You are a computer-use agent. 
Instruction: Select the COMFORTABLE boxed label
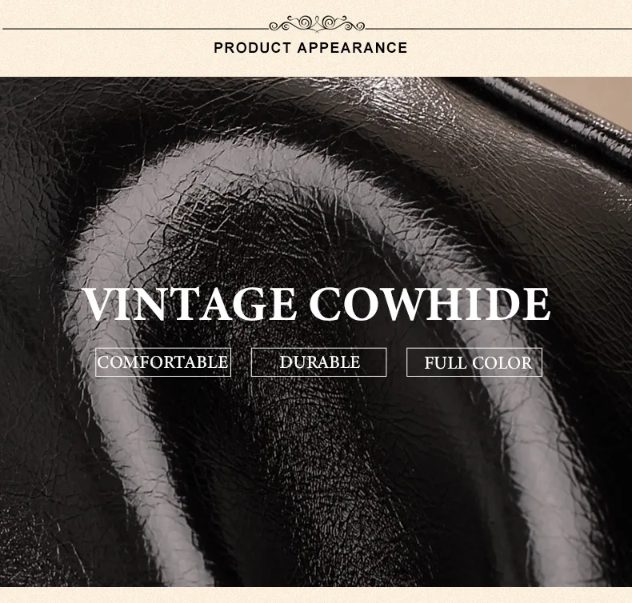163,362
